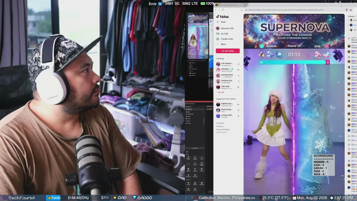
Task: Expand the More menu in the sidebar
Action: coord(221,44)
